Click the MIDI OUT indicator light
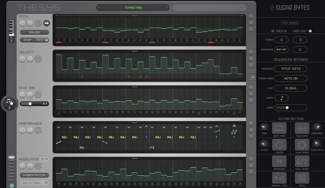 (310, 31)
